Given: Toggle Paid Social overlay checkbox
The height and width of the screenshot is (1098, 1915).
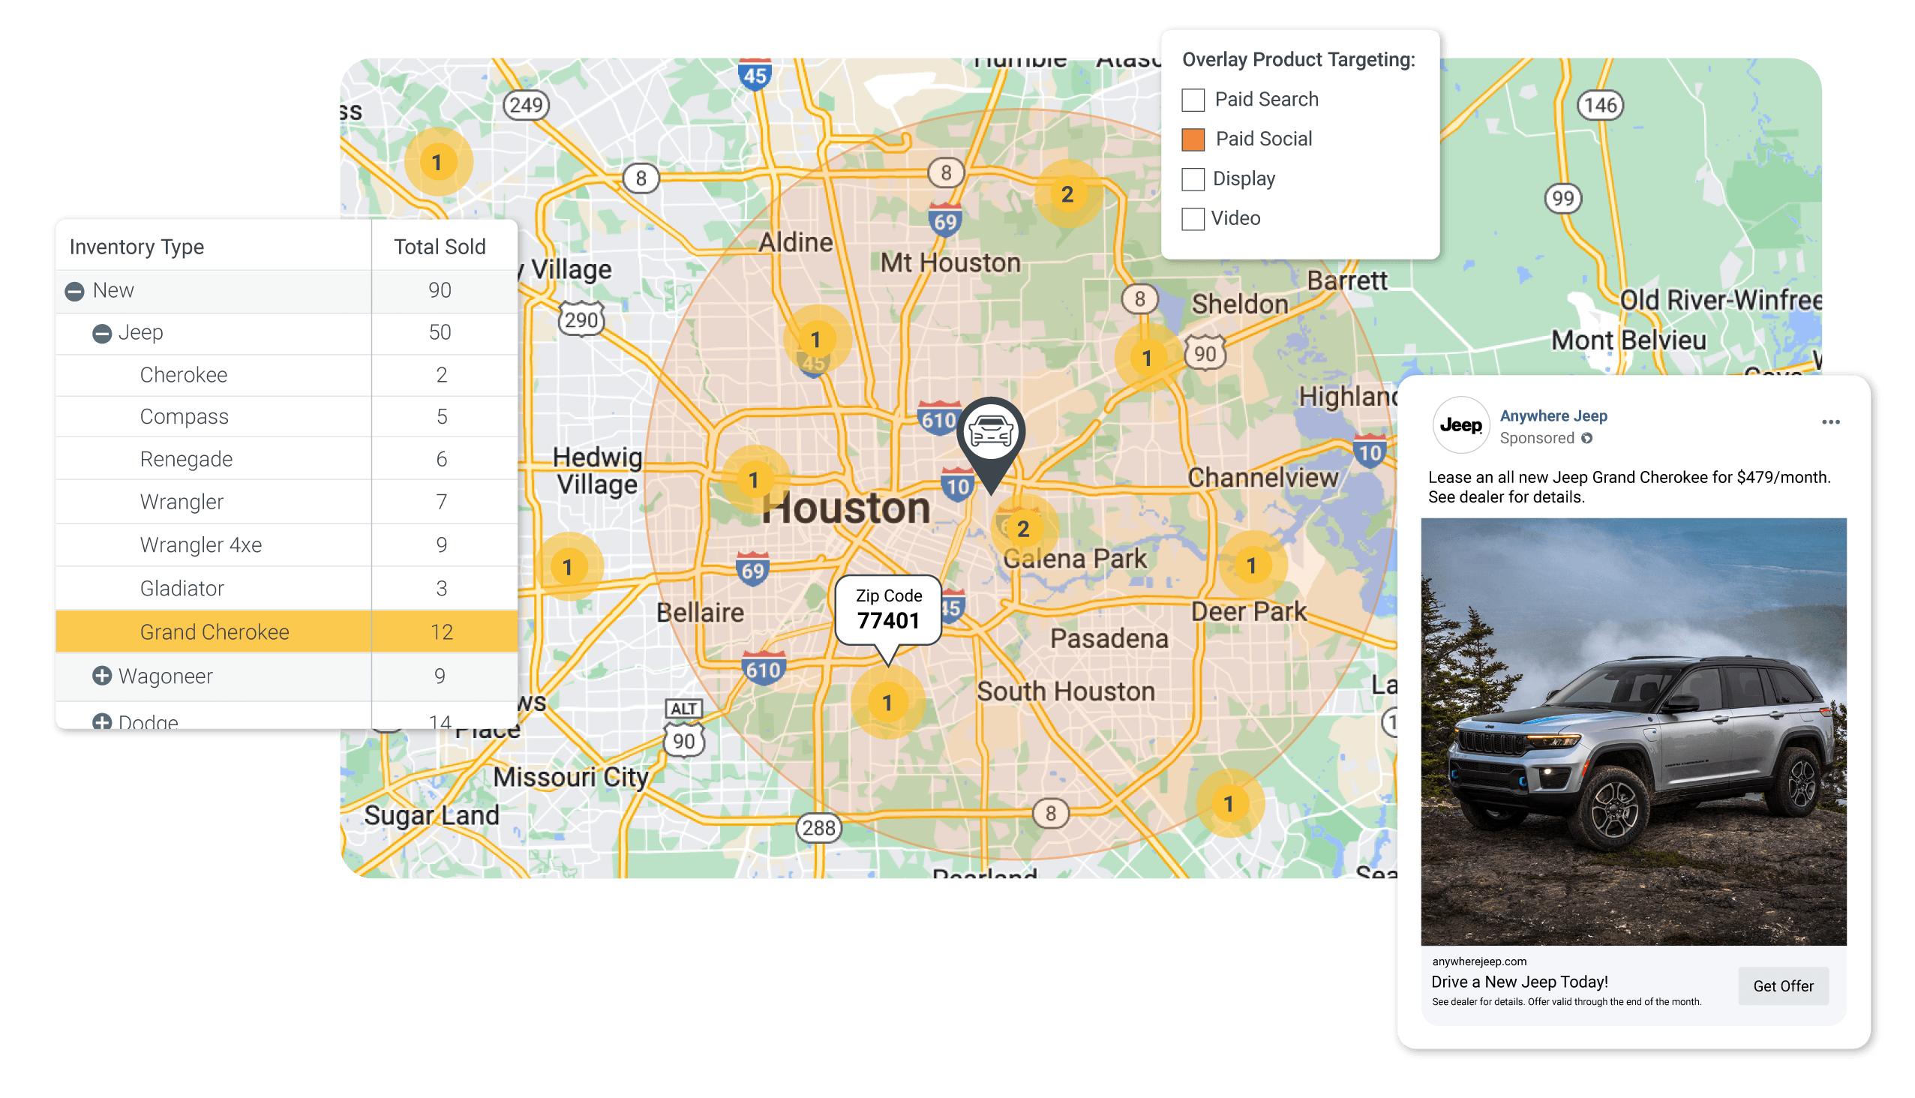Looking at the screenshot, I should pos(1193,139).
